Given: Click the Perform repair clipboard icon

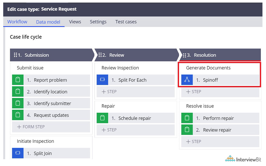Looking at the screenshot, I should [x=187, y=118].
